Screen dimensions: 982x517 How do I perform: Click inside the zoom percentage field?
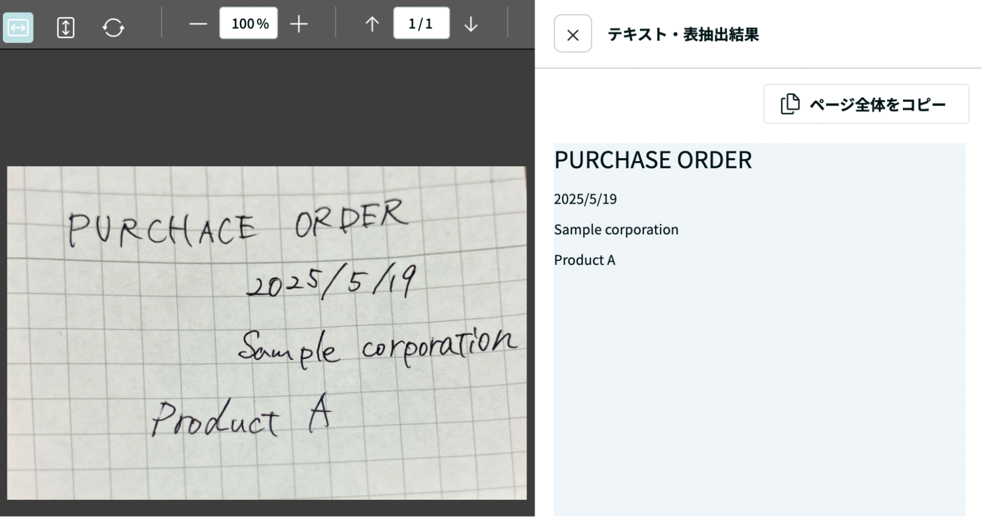(249, 23)
